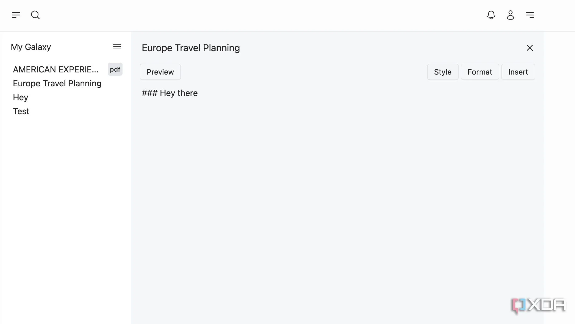575x324 pixels.
Task: Open the AMERICAN EXPERIE... pdf document
Action: click(x=56, y=69)
